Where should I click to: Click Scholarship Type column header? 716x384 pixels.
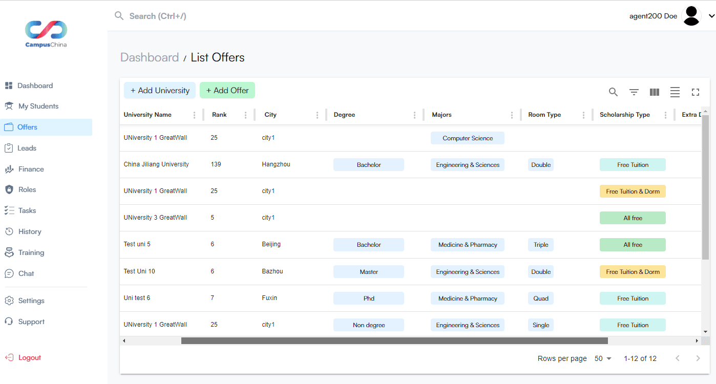pyautogui.click(x=625, y=115)
